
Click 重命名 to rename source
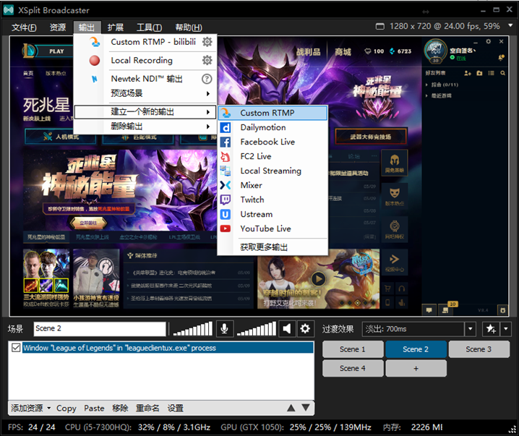(147, 409)
